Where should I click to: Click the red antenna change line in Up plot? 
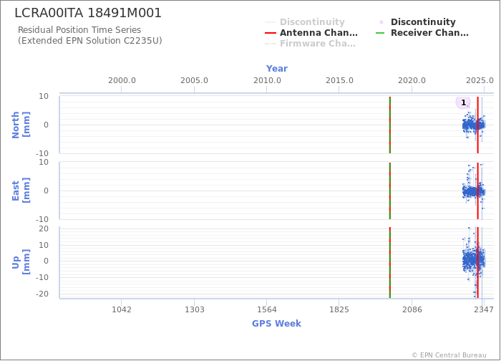[x=477, y=263]
